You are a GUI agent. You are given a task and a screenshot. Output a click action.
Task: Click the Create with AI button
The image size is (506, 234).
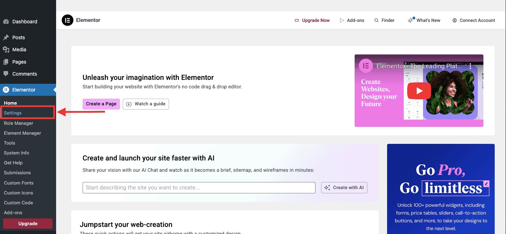(x=344, y=188)
